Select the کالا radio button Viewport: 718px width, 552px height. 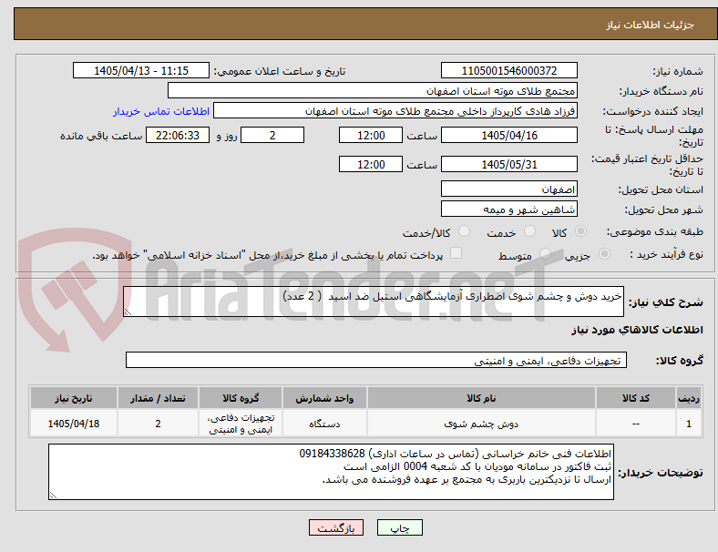pos(580,231)
